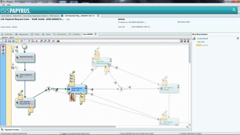
Task: Click the refresh toolbar icon
Action: pos(6,41)
